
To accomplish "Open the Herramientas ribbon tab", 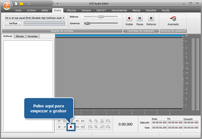I will coord(119,10).
